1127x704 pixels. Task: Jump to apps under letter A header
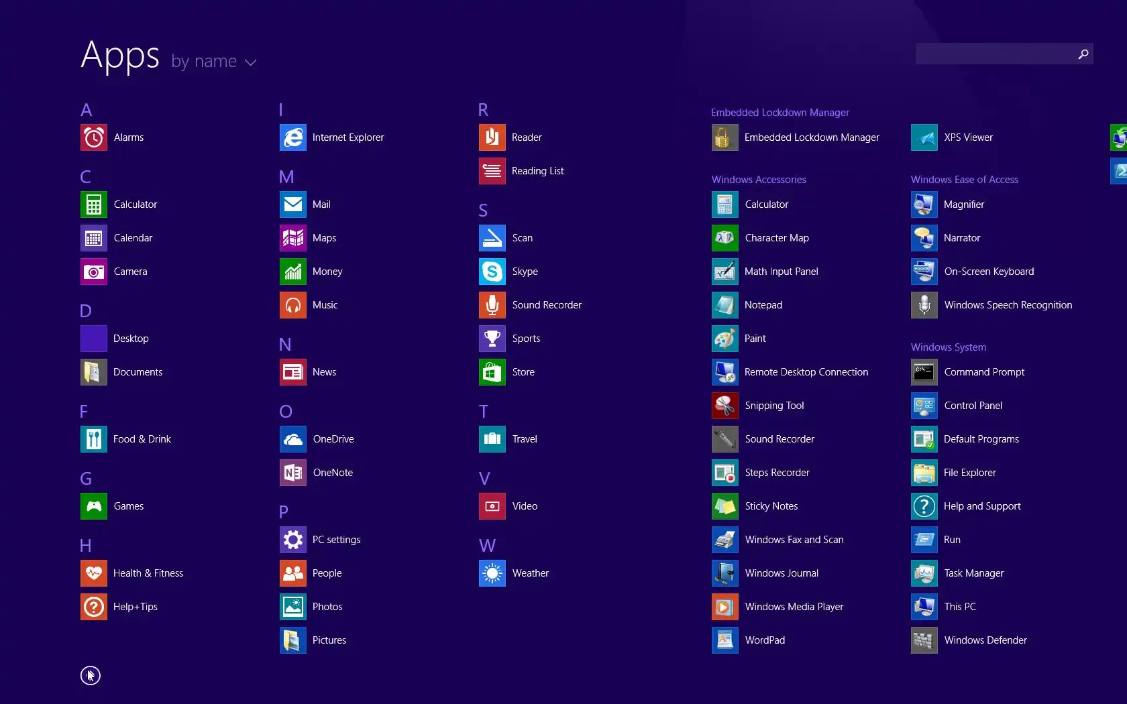coord(87,110)
